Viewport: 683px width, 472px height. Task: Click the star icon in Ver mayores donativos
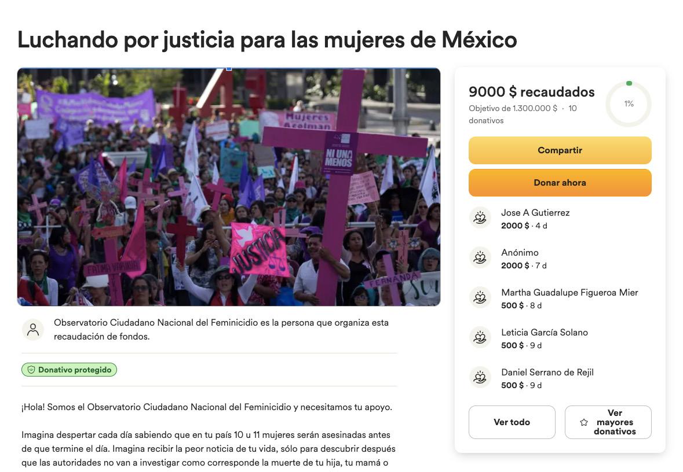[x=584, y=422]
